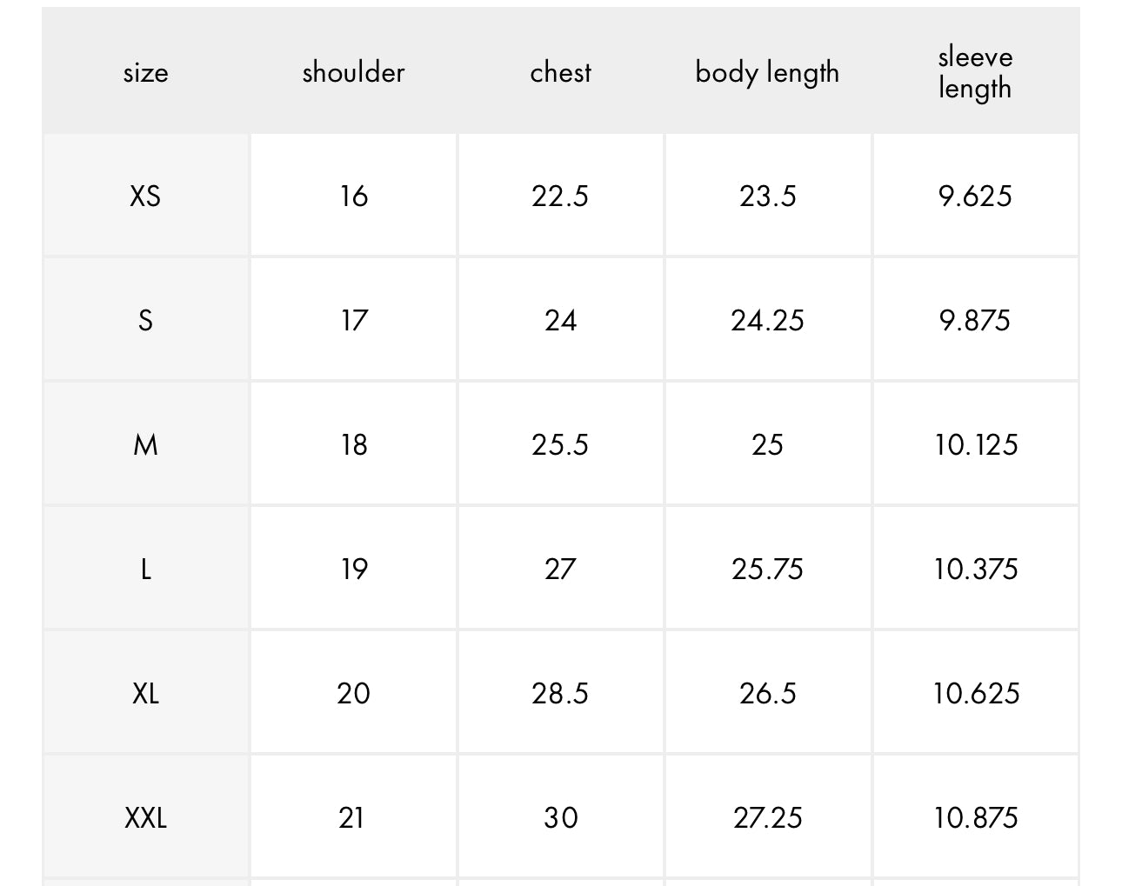Select the L size row label

pyautogui.click(x=145, y=570)
